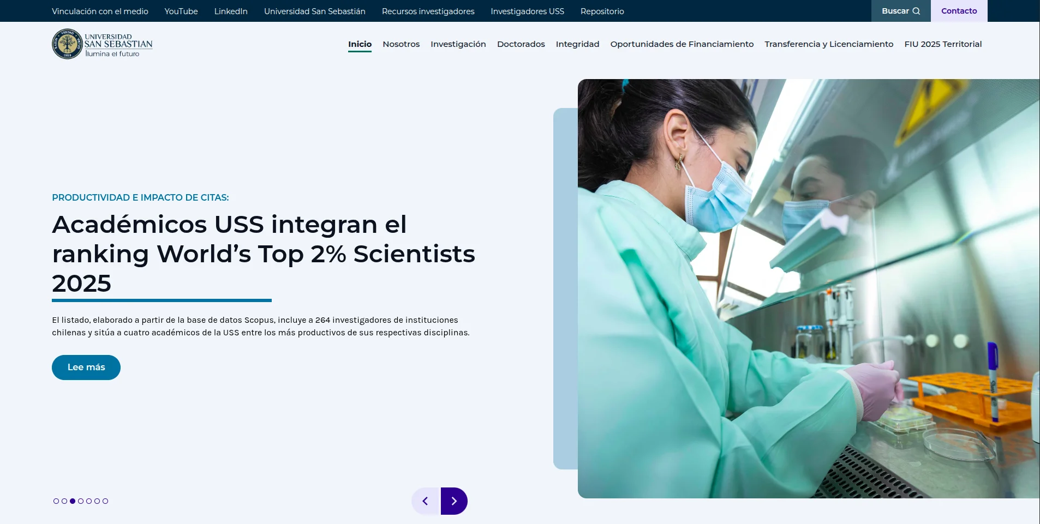Open the Contacto page
This screenshot has width=1040, height=524.
959,11
